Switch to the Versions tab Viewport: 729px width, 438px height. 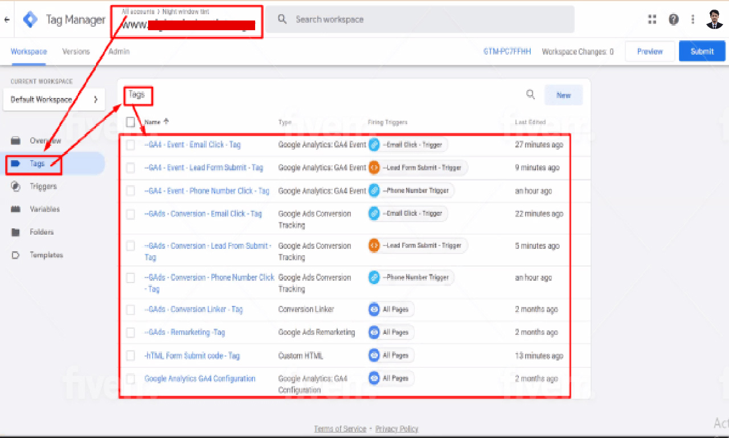(x=76, y=51)
